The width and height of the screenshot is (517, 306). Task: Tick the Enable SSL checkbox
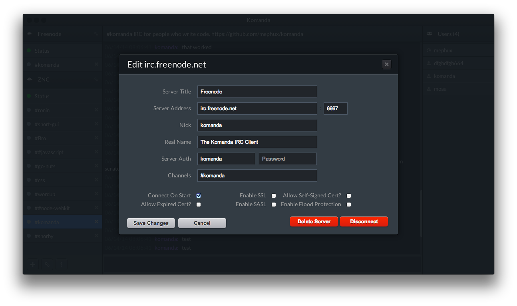pyautogui.click(x=274, y=196)
